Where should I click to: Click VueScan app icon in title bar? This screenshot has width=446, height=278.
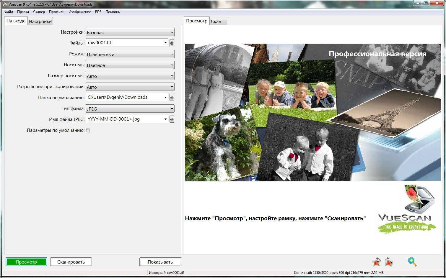[x=4, y=4]
